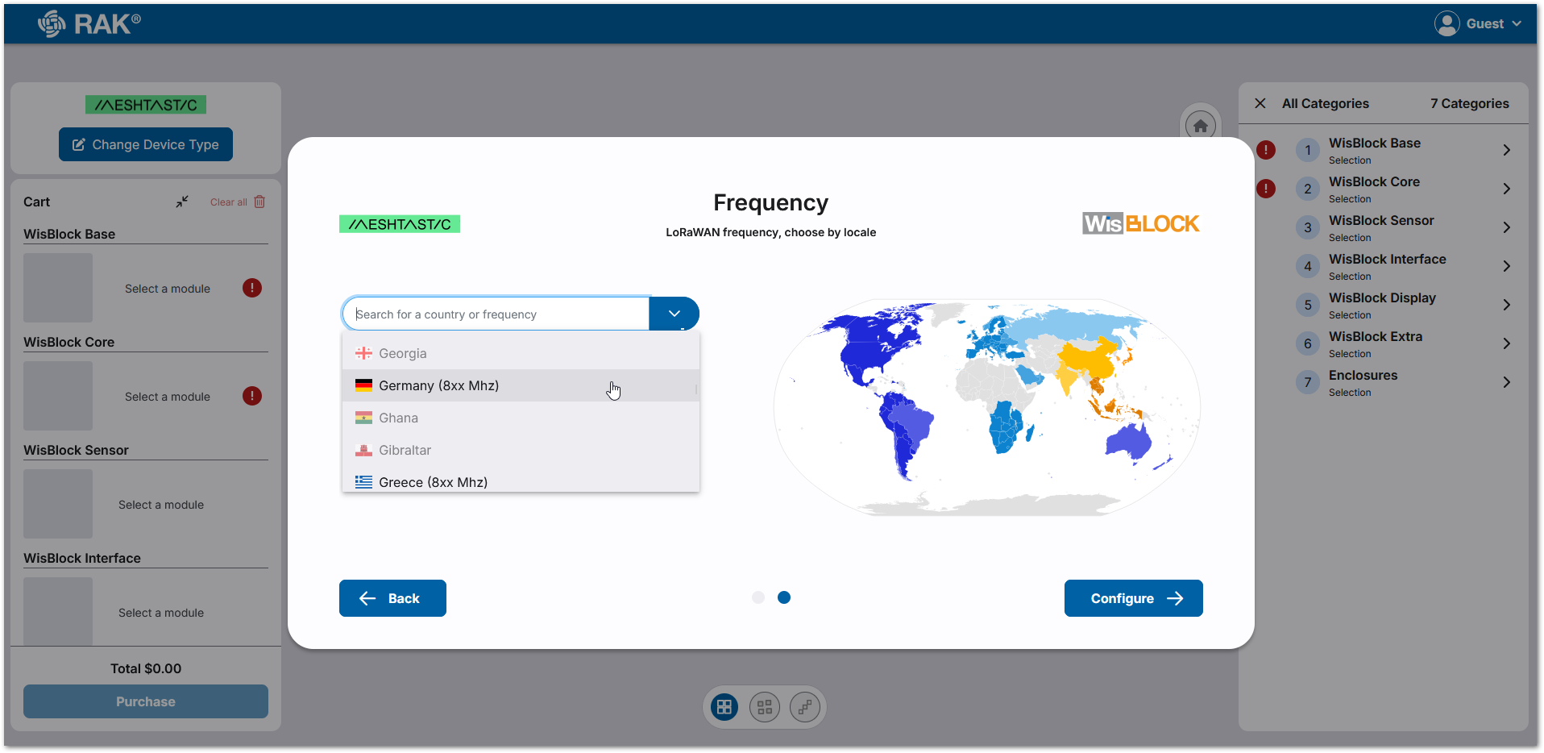
Task: Switch to large grid view
Action: (x=724, y=707)
